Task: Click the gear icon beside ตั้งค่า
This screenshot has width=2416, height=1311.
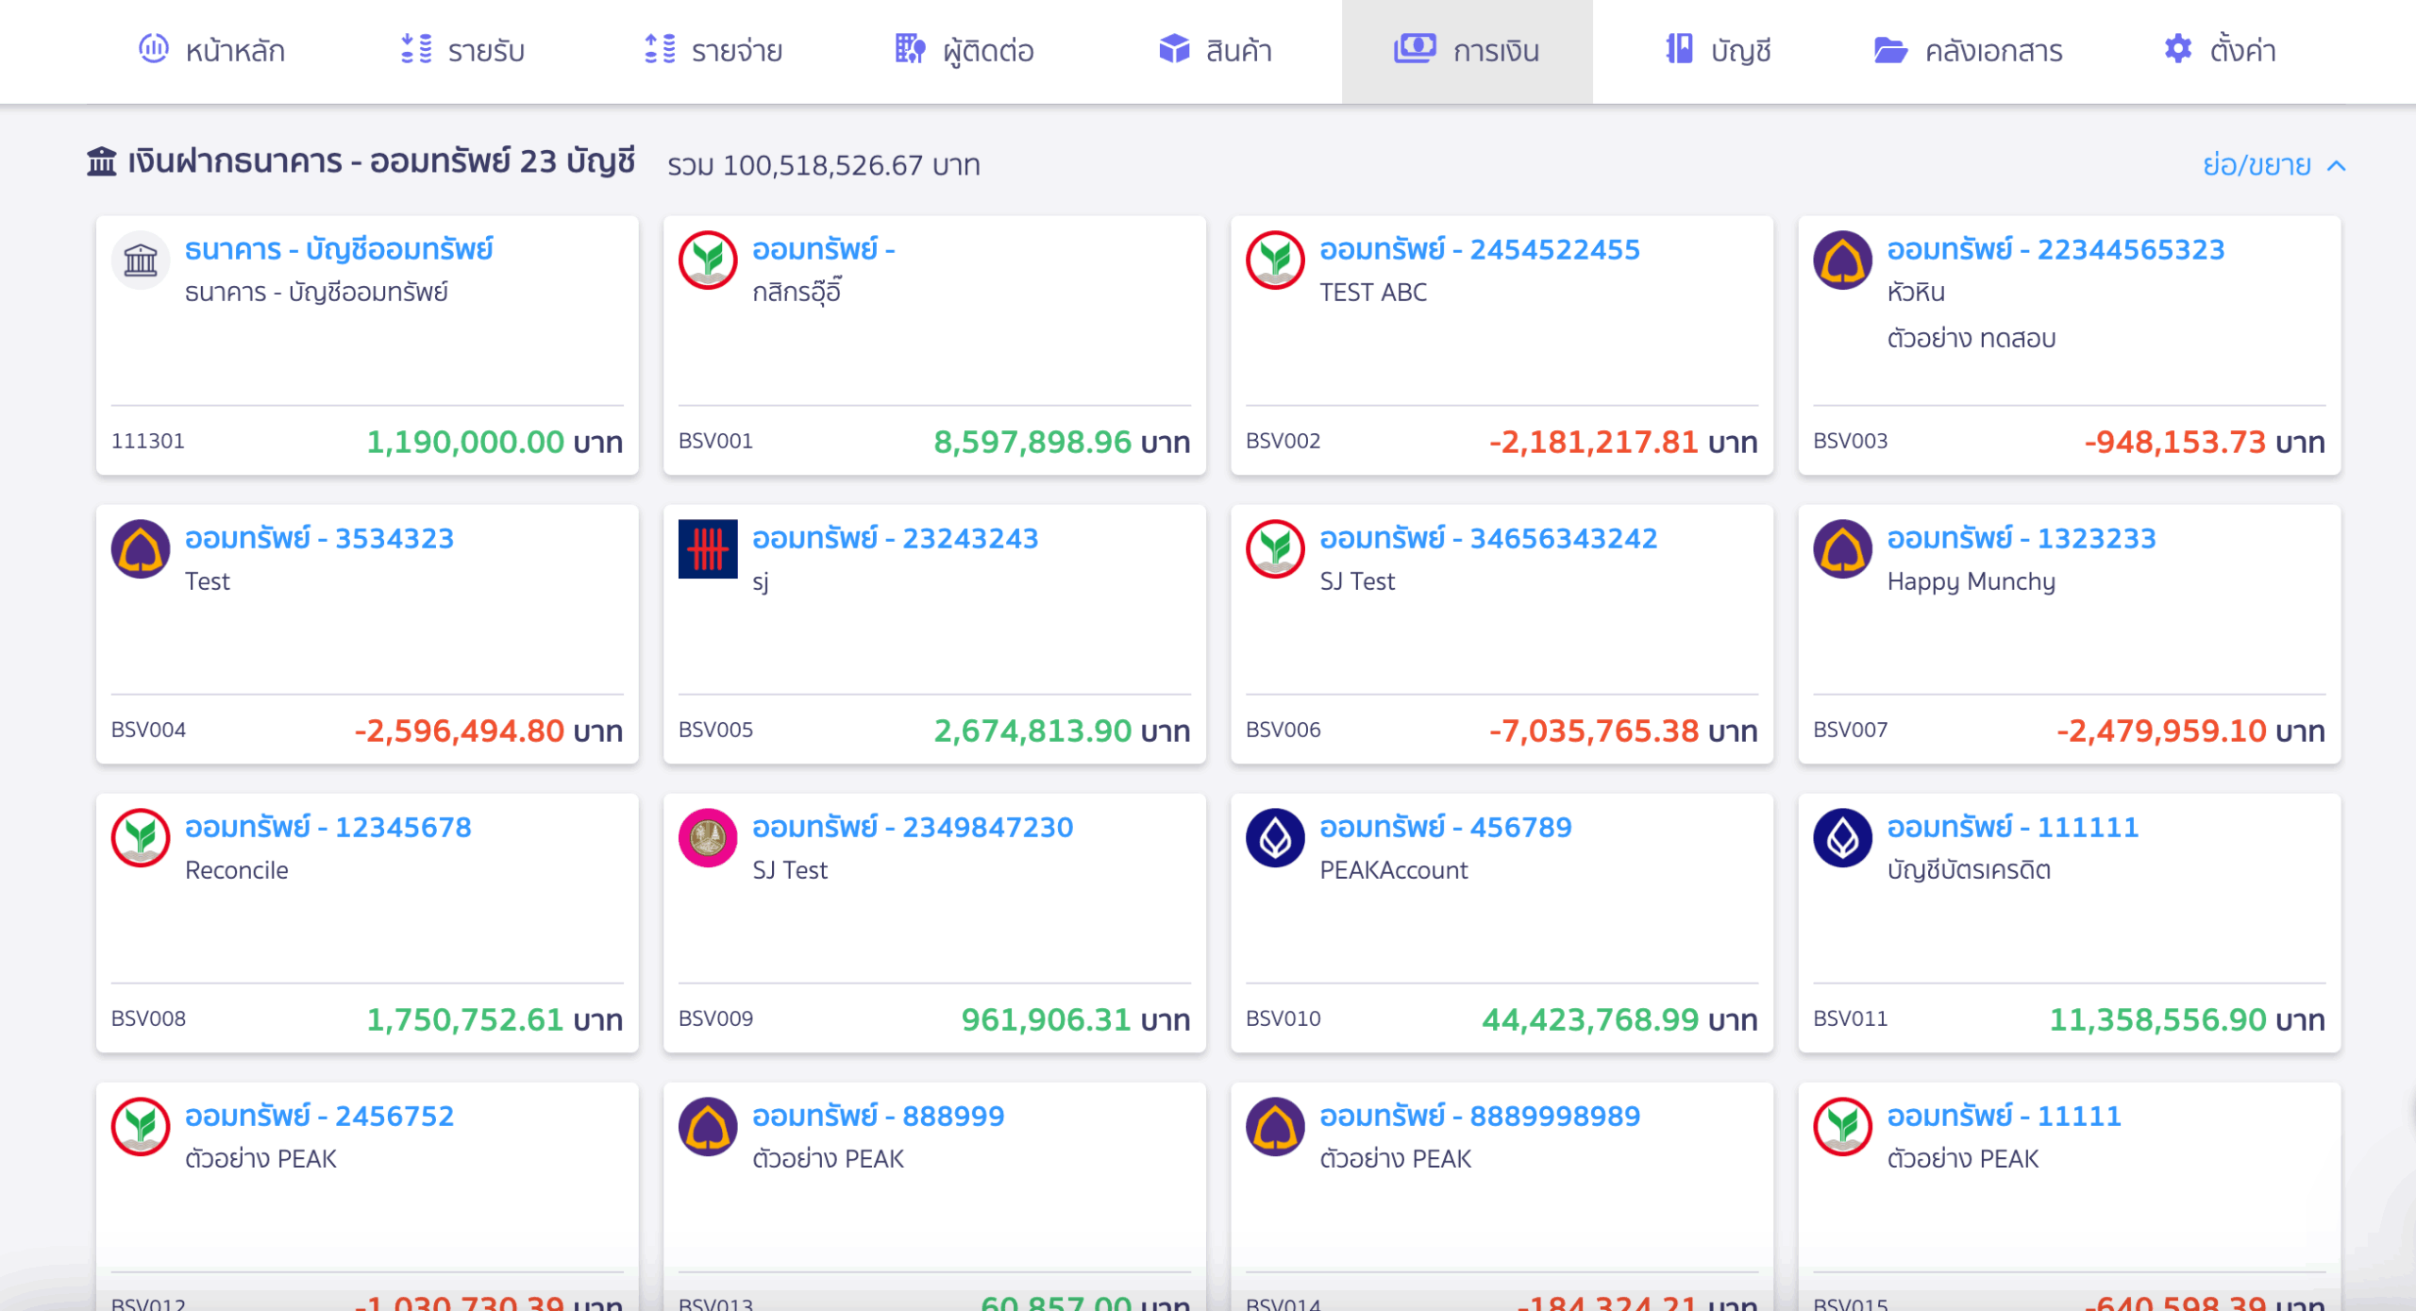Action: point(2178,48)
